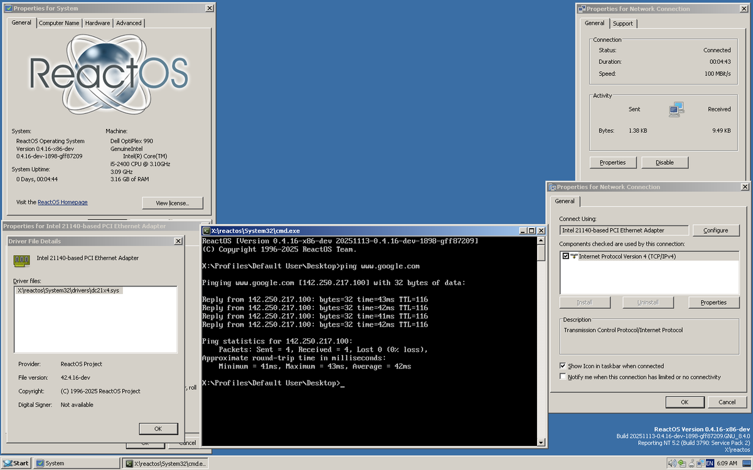Switch to Support tab in Network Connection

(x=623, y=23)
